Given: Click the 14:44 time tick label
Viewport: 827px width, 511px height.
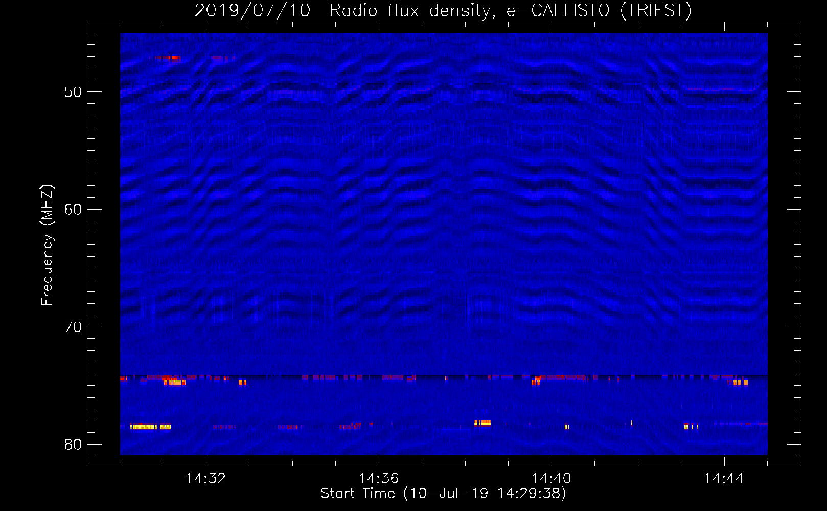Looking at the screenshot, I should [x=724, y=479].
